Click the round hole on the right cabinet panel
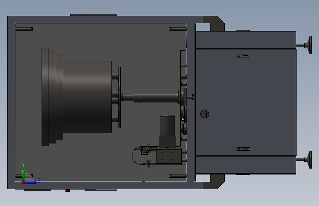This screenshot has width=319, height=206. tap(205, 114)
